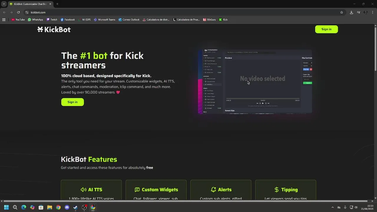Launch Microsoft Edge from taskbar
The width and height of the screenshot is (377, 212).
pos(24,207)
